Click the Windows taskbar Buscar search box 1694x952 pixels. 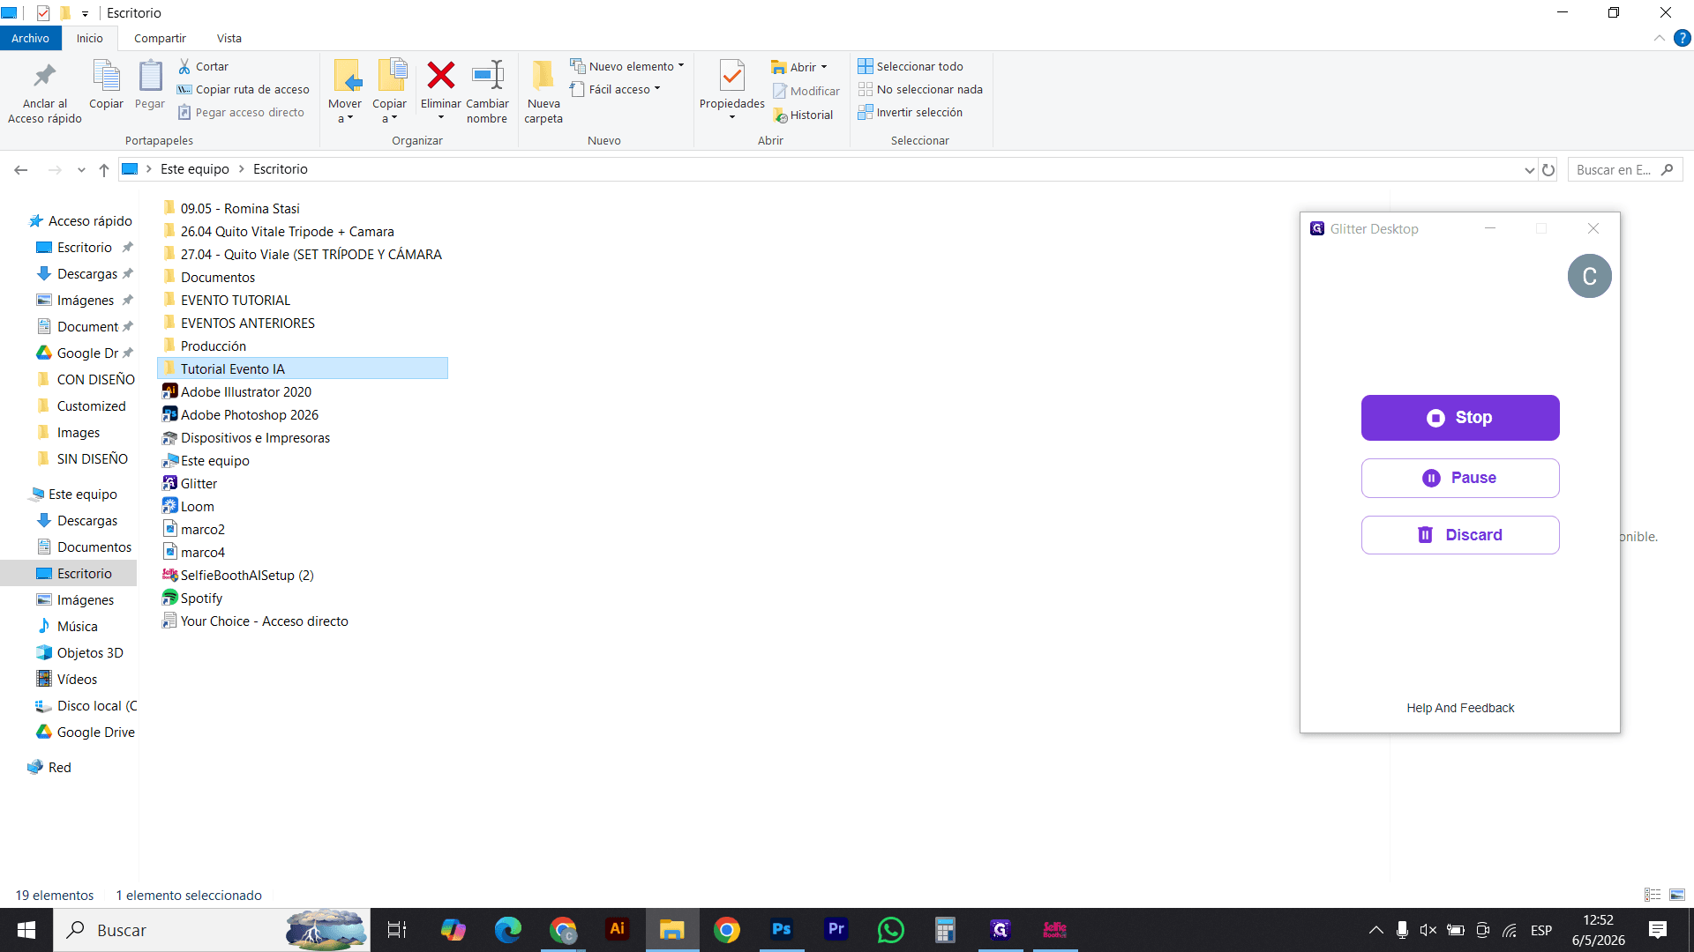click(x=212, y=930)
